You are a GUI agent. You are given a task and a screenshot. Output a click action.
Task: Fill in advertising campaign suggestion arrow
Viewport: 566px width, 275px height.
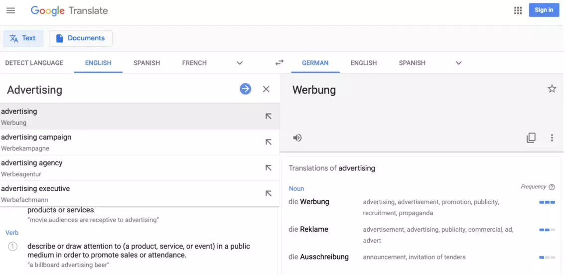tap(268, 142)
